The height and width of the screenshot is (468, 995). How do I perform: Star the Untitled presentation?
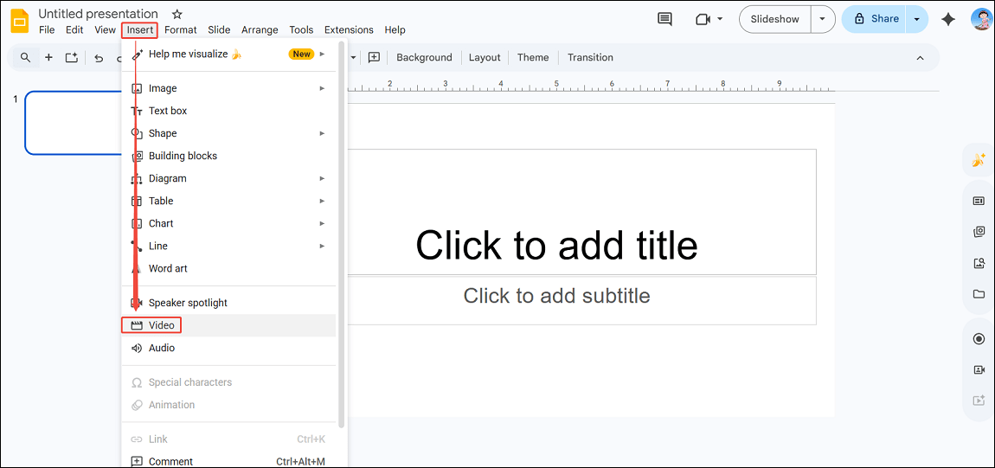click(x=177, y=14)
